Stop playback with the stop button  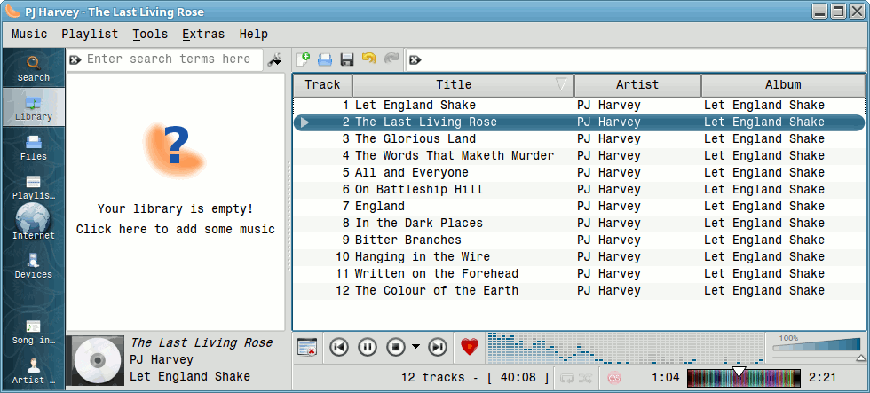click(396, 347)
